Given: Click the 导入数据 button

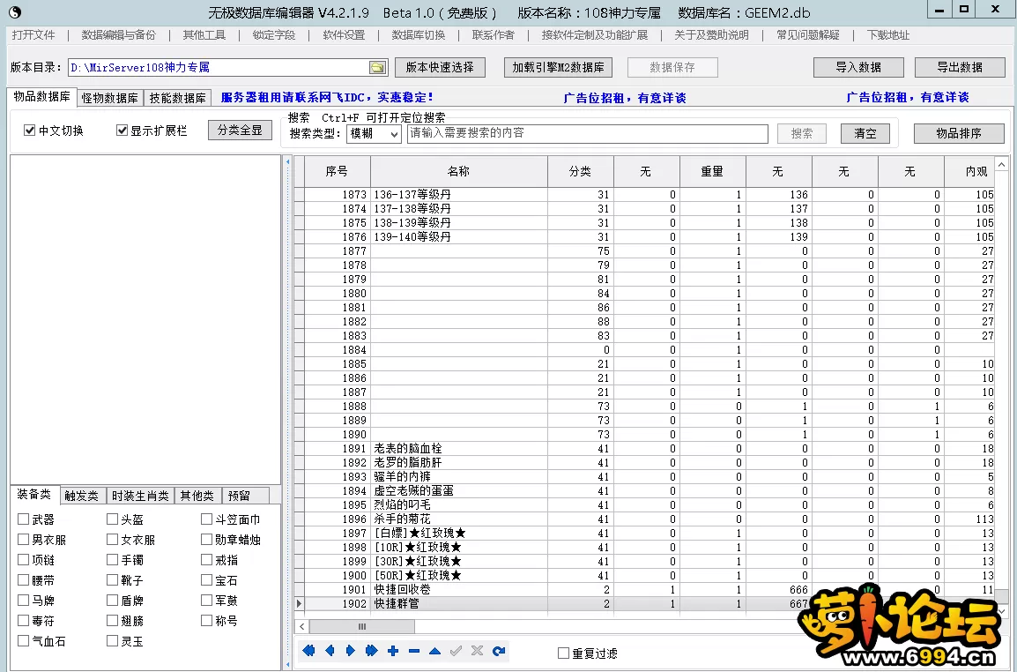Looking at the screenshot, I should pyautogui.click(x=858, y=68).
